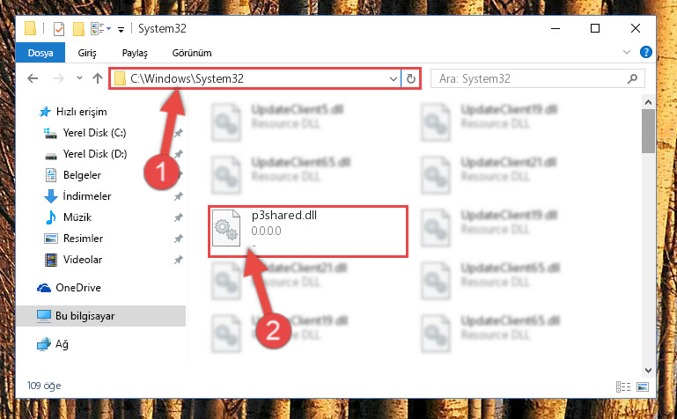Unpin Yerel Disk (C:) from quick access
677x419 pixels.
179,133
